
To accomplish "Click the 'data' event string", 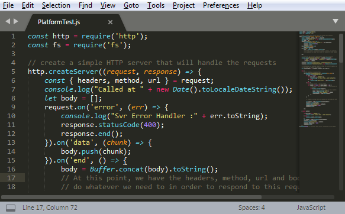I will click(82, 143).
